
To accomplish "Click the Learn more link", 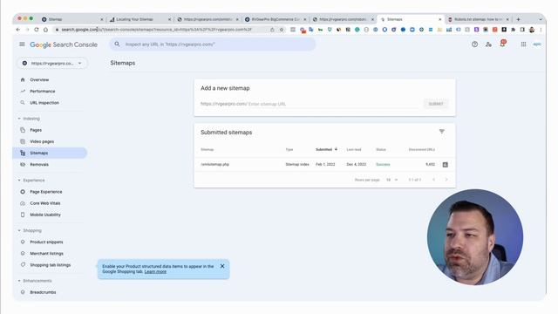I will click(155, 271).
